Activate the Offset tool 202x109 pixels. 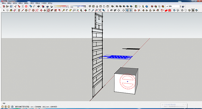tap(59, 10)
